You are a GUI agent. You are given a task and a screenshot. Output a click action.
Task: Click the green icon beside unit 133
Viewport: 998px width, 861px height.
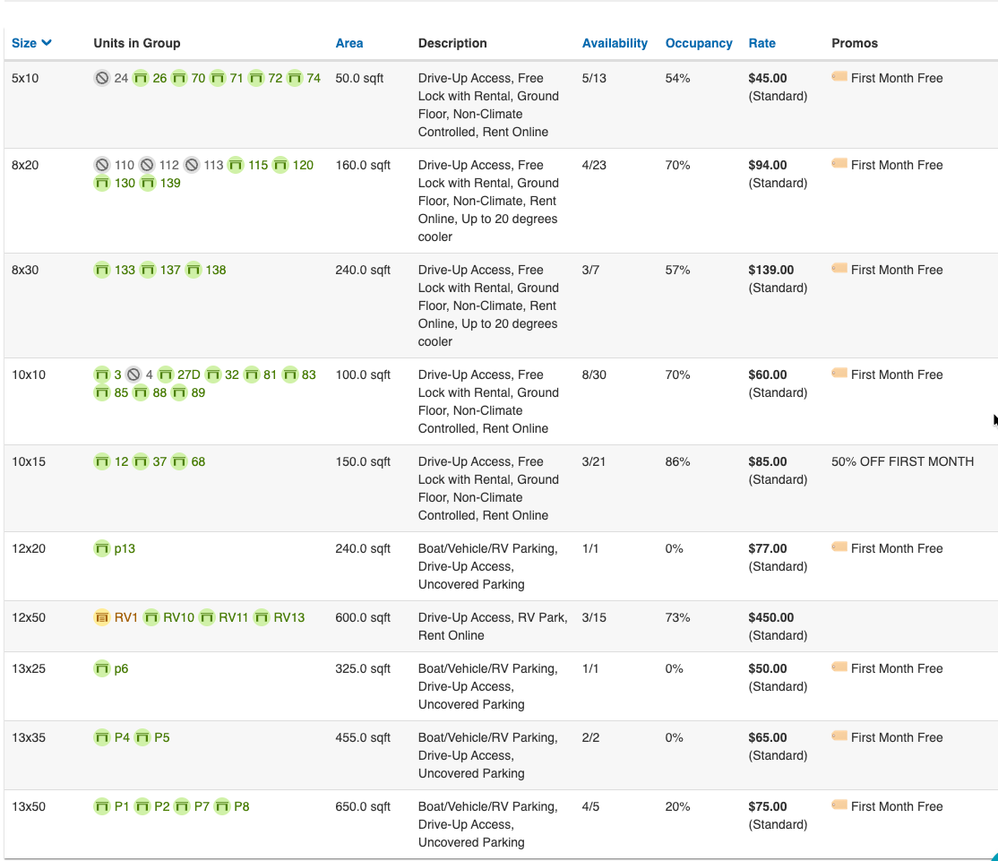pyautogui.click(x=102, y=270)
